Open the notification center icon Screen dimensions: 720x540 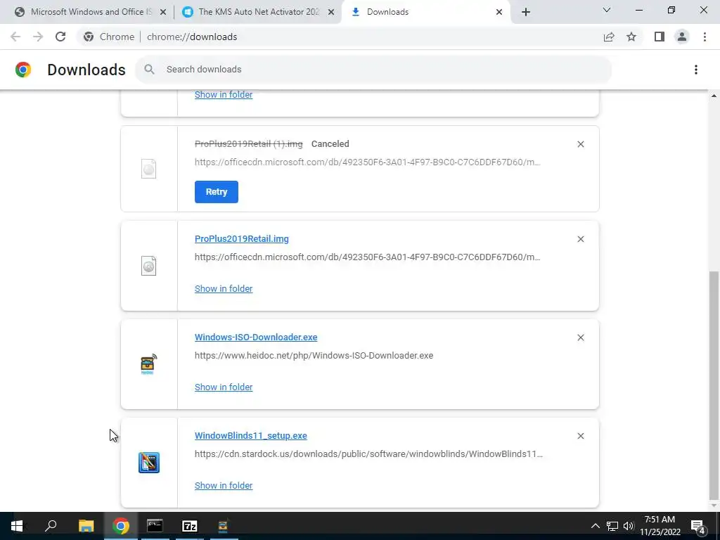click(x=698, y=526)
